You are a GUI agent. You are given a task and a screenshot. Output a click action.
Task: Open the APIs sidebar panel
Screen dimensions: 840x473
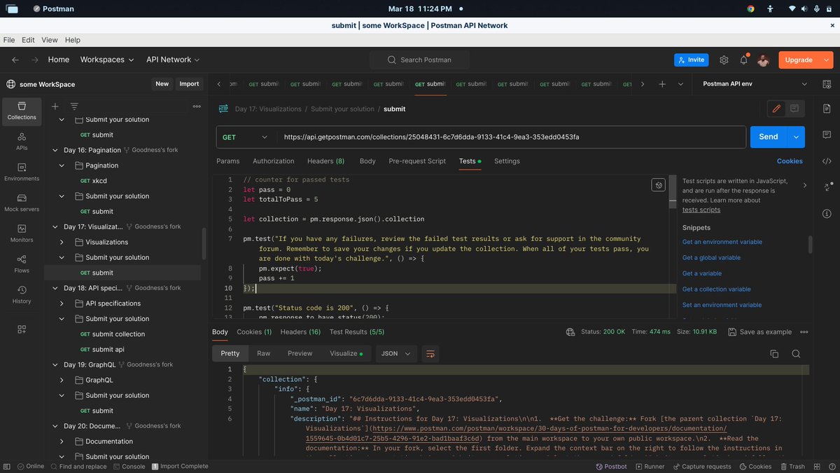pos(22,141)
